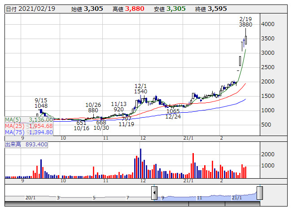Click the 10/16 651 low marker

pyautogui.click(x=81, y=125)
